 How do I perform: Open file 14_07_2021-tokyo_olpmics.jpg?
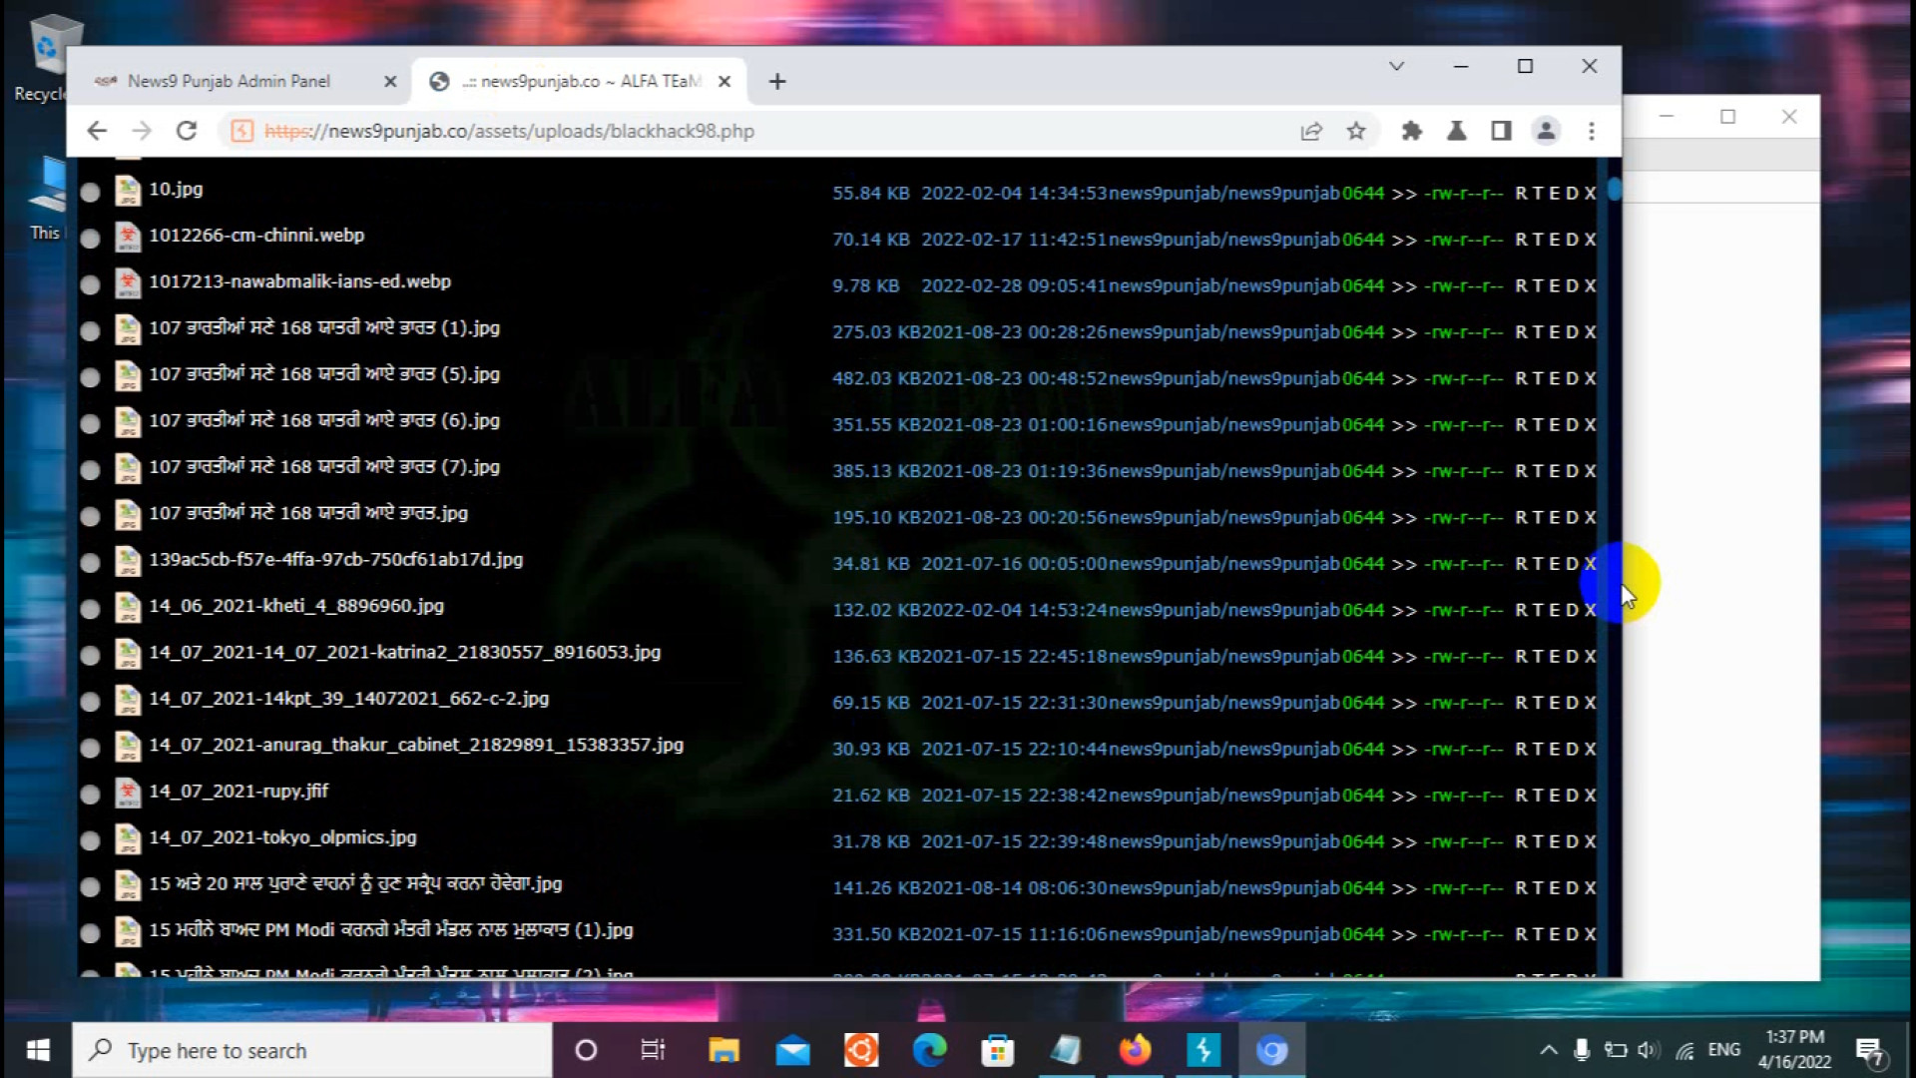tap(282, 837)
